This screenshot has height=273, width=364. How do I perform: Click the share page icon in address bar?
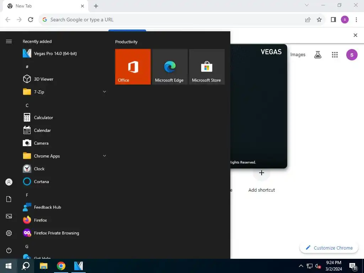[308, 20]
